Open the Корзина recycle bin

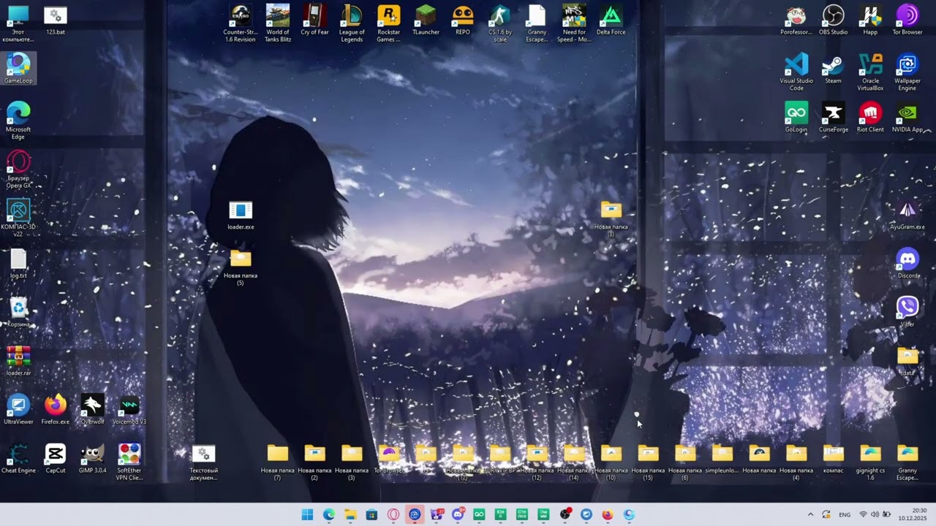18,313
